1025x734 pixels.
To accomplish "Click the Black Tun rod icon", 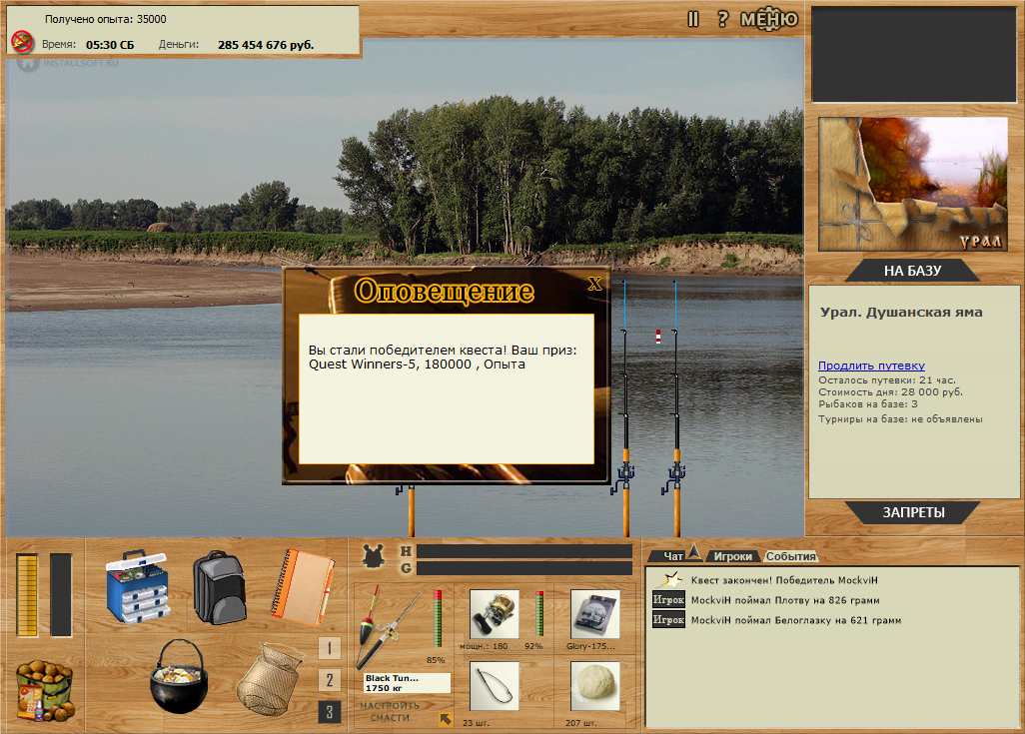I will (x=391, y=627).
